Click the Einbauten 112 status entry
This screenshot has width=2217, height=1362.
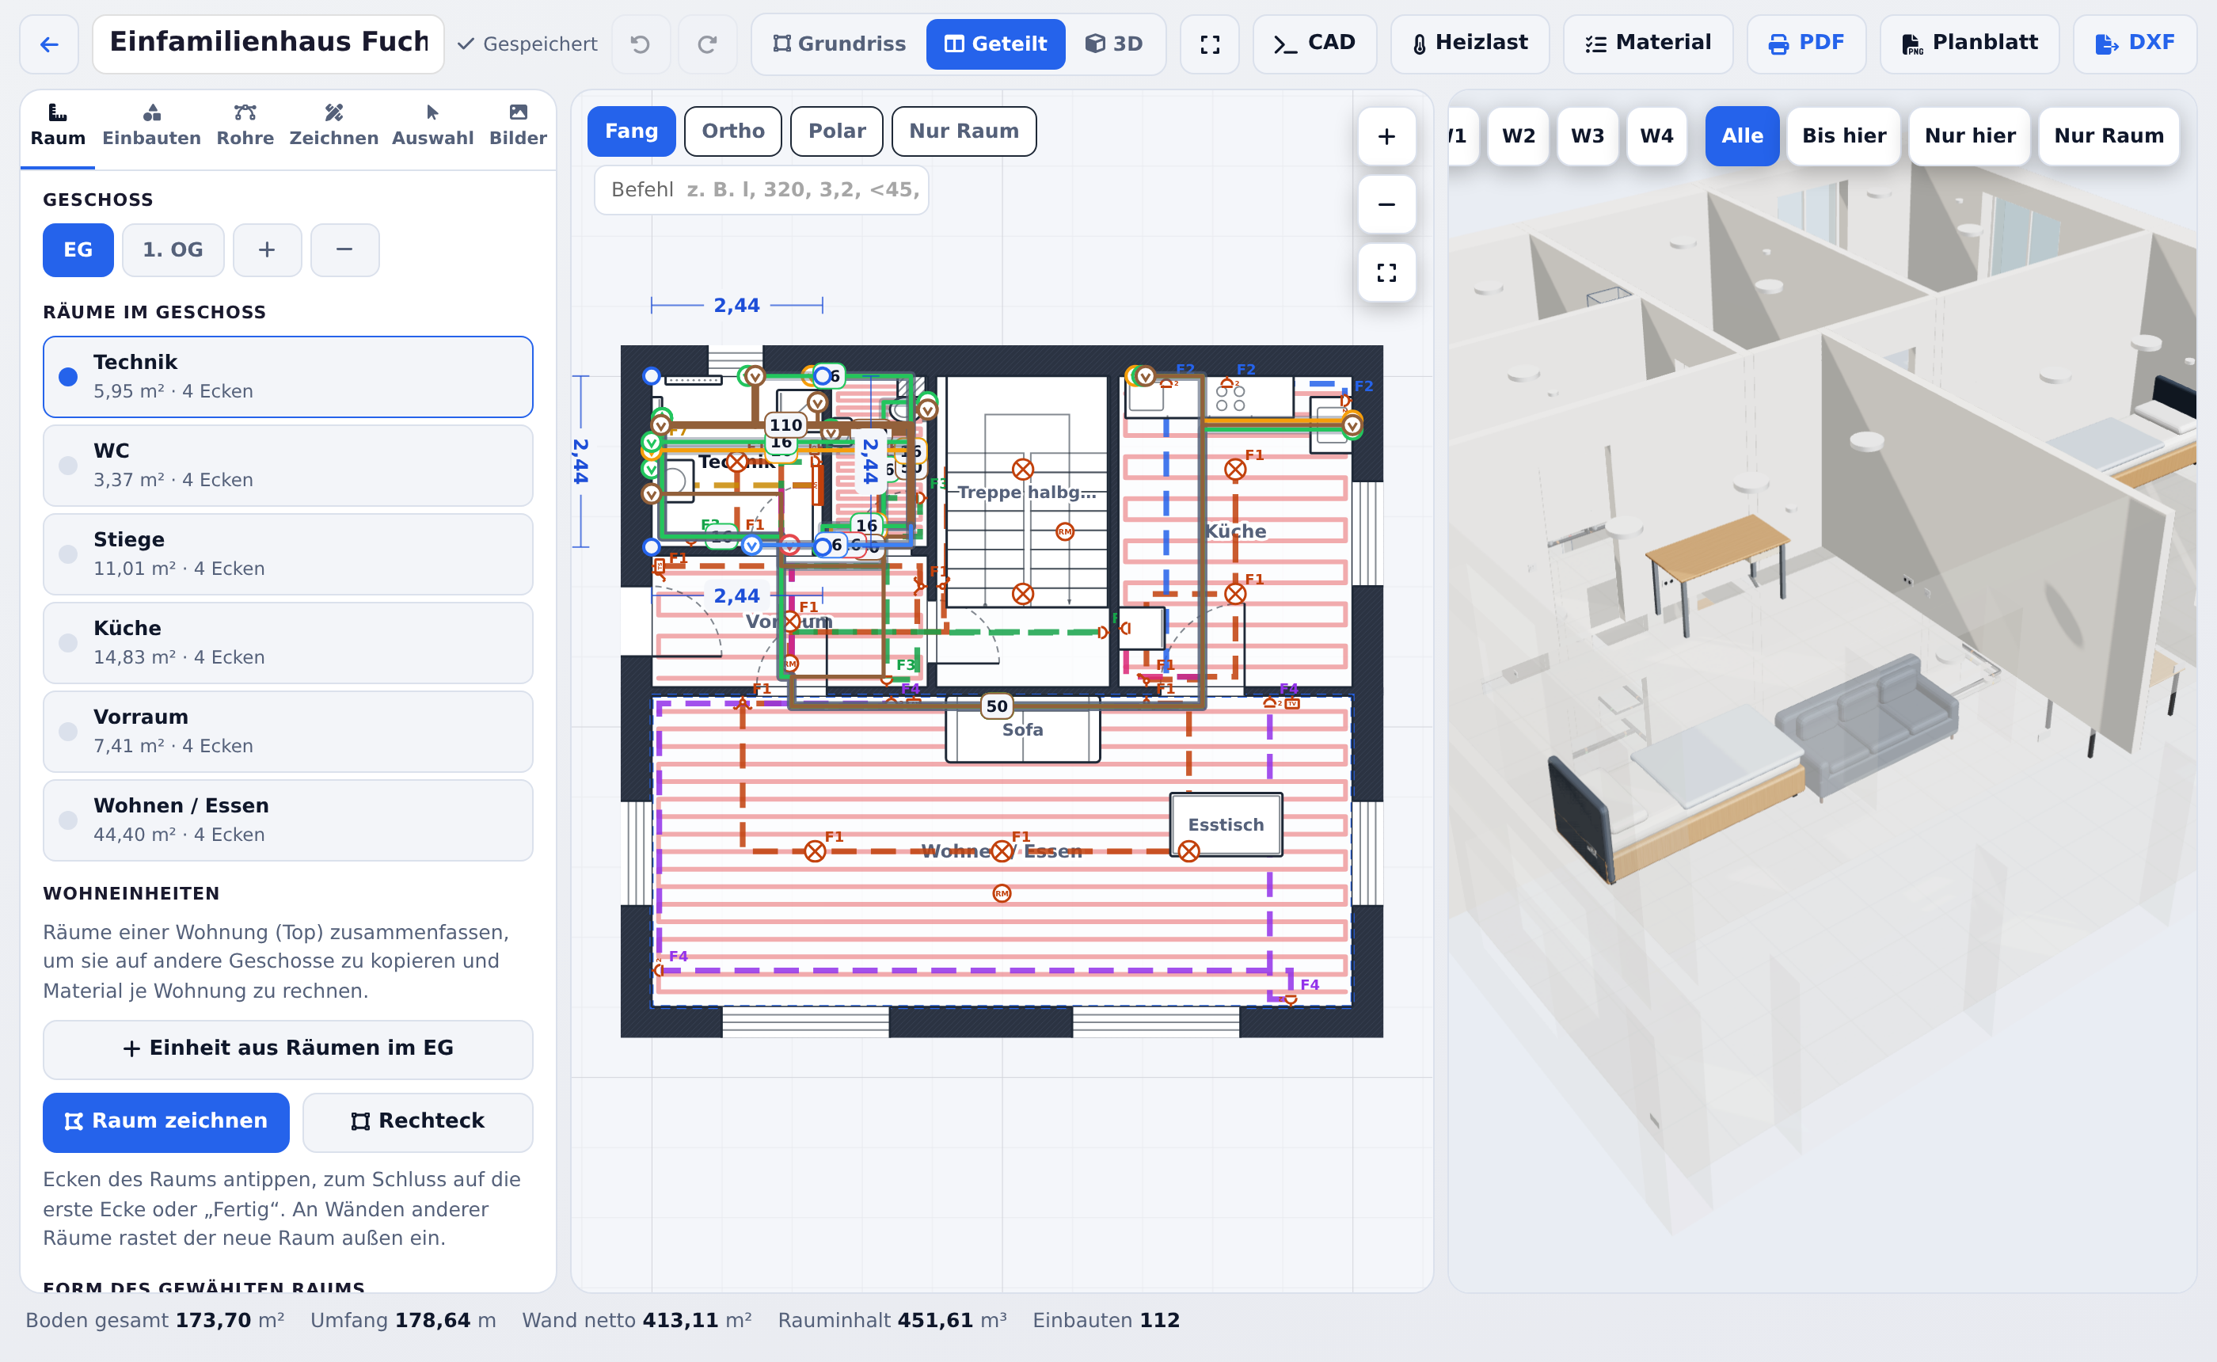tap(1106, 1321)
